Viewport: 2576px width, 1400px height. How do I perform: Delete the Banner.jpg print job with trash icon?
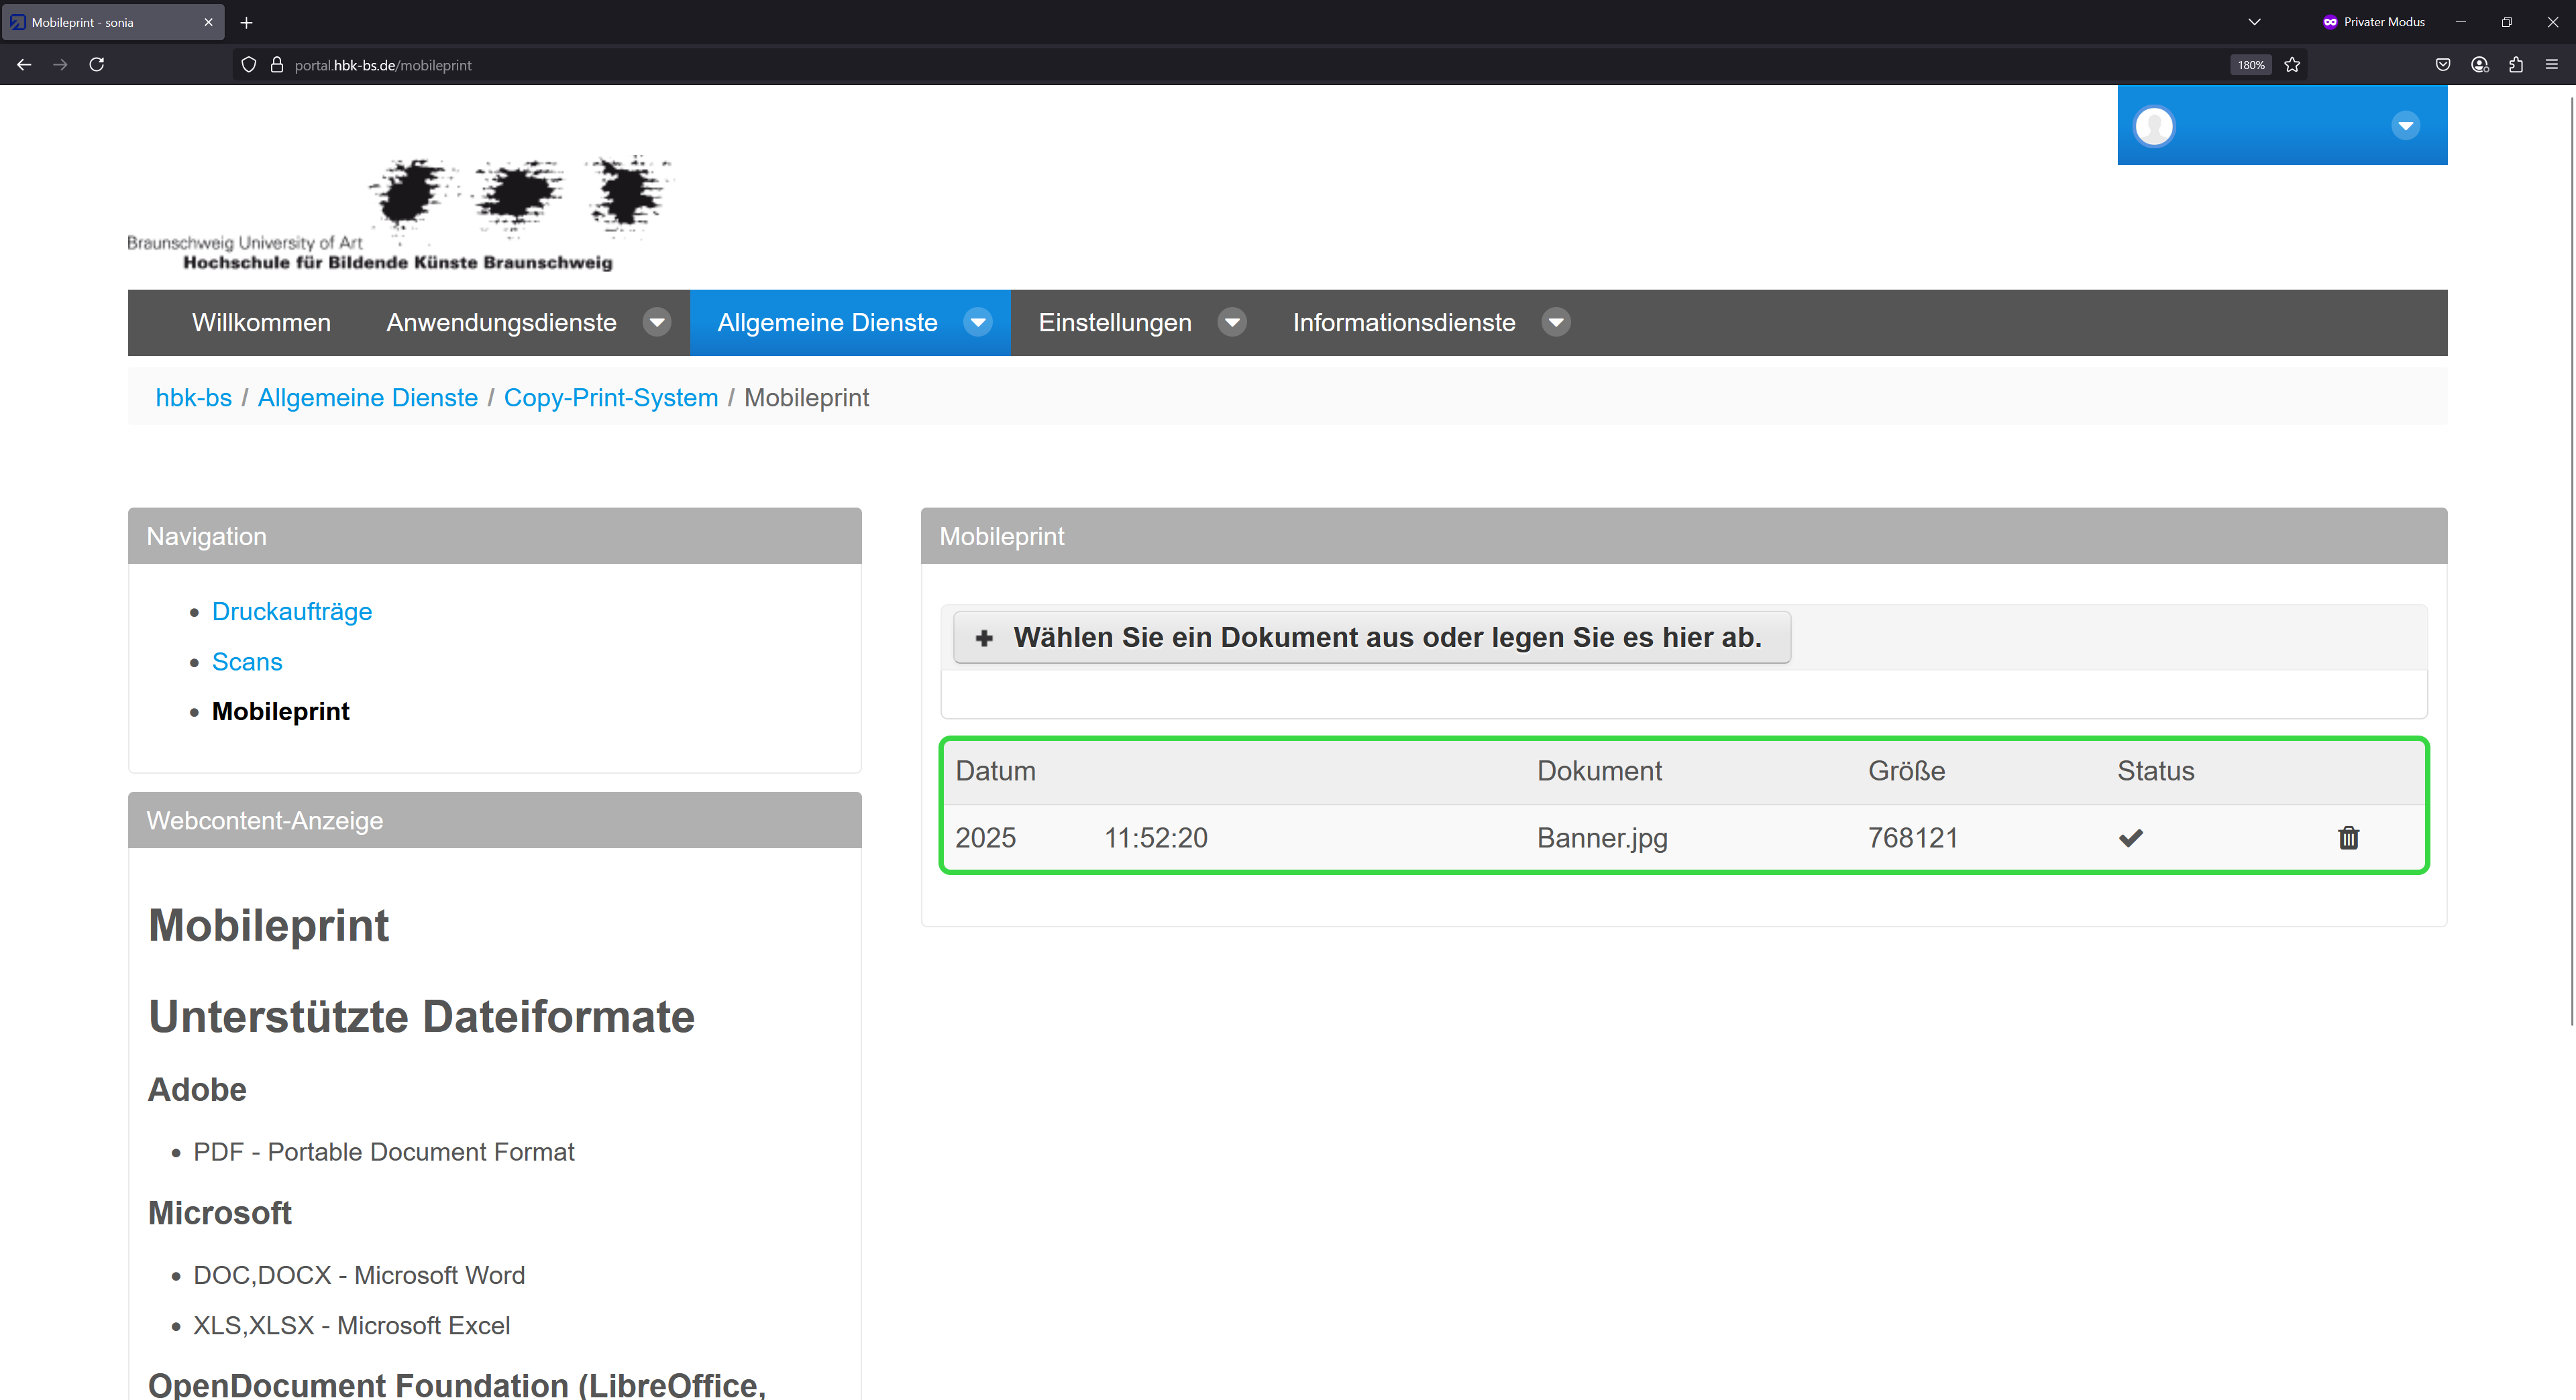pos(2348,837)
